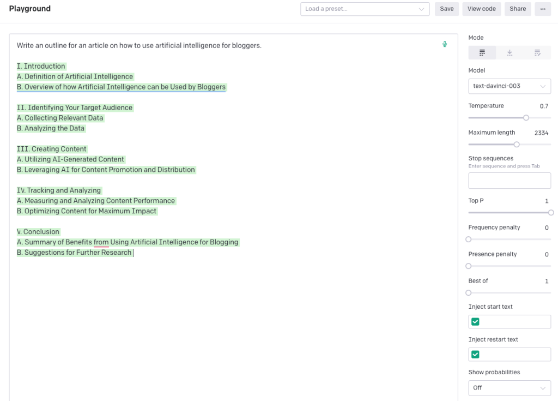Viewport: 558px width, 401px height.
Task: Click the Top P slider handle
Action: pyautogui.click(x=551, y=213)
